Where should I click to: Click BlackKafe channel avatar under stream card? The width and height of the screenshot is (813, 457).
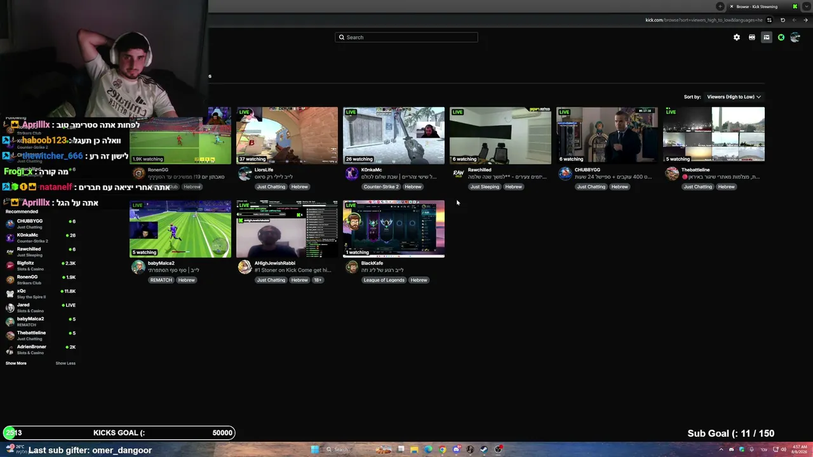coord(351,267)
